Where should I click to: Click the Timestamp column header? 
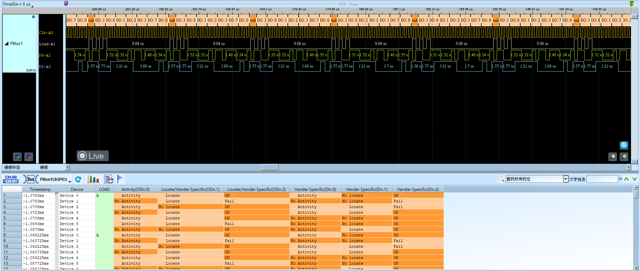click(x=40, y=189)
